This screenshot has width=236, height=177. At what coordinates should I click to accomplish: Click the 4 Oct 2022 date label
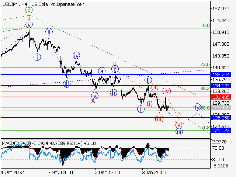(x=12, y=172)
